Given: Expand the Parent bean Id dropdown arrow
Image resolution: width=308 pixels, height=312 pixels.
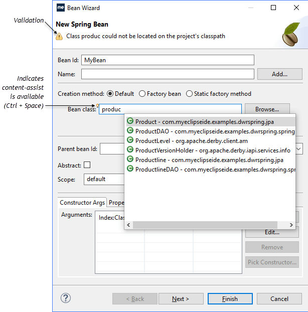Looking at the screenshot, I should point(298,149).
